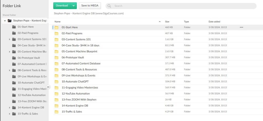Image resolution: width=263 pixels, height=121 pixels.
Task: Sort files by Name column header
Action: point(58,22)
